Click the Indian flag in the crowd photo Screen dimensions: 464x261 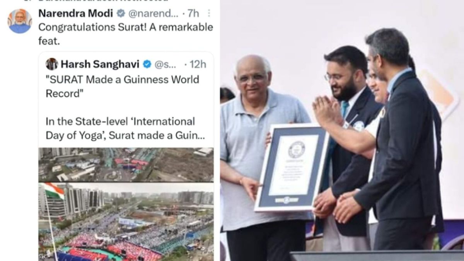[53, 191]
